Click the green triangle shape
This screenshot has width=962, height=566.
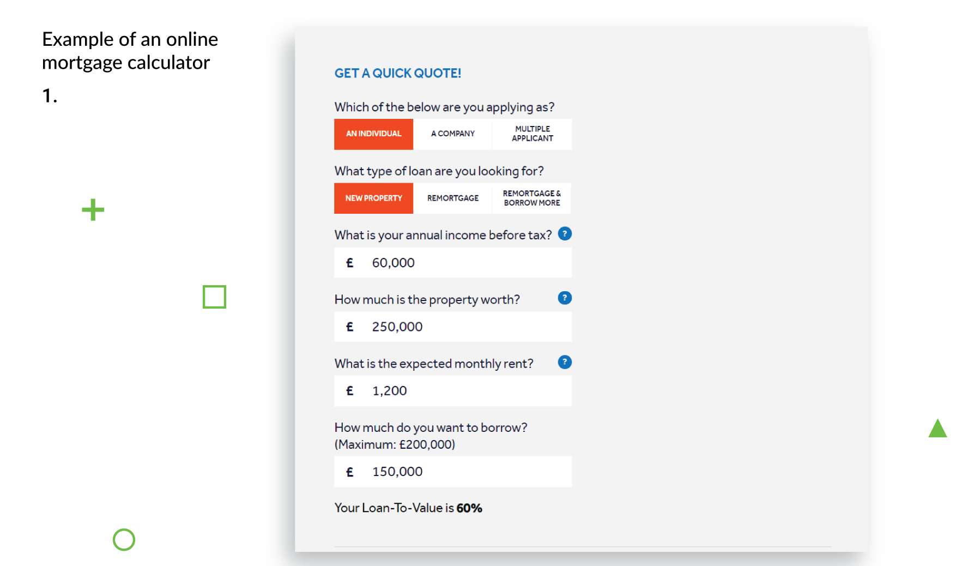click(937, 428)
